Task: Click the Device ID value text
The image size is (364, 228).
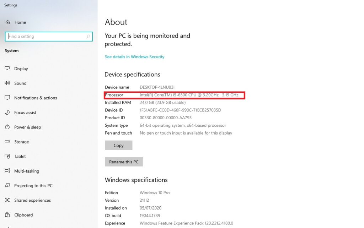Action: 180,110
